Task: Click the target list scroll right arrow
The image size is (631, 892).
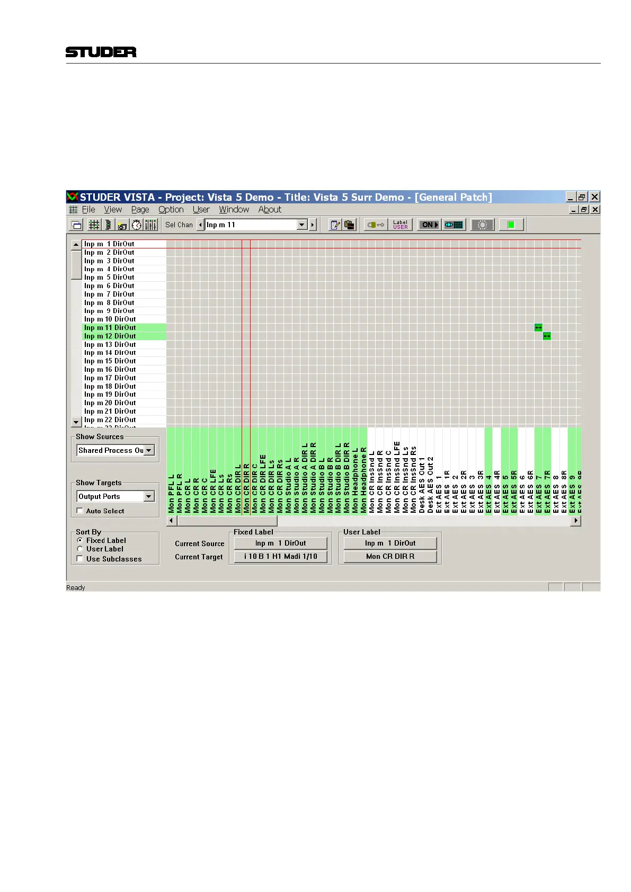Action: click(576, 521)
